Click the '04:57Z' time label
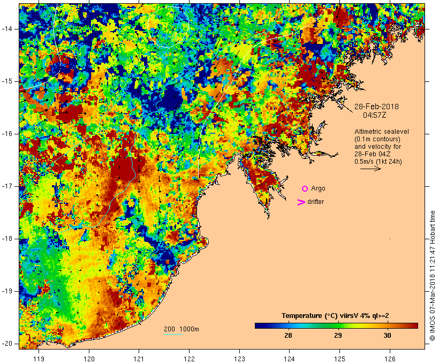Screen dimensions: 439x364 click(375, 115)
